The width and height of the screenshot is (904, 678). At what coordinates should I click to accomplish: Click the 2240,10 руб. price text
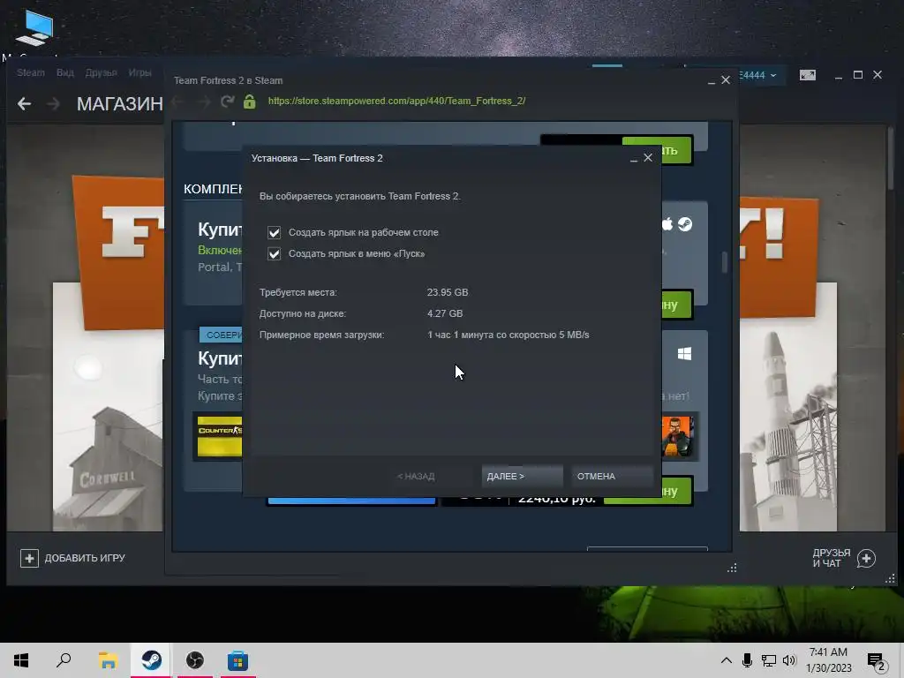point(556,500)
